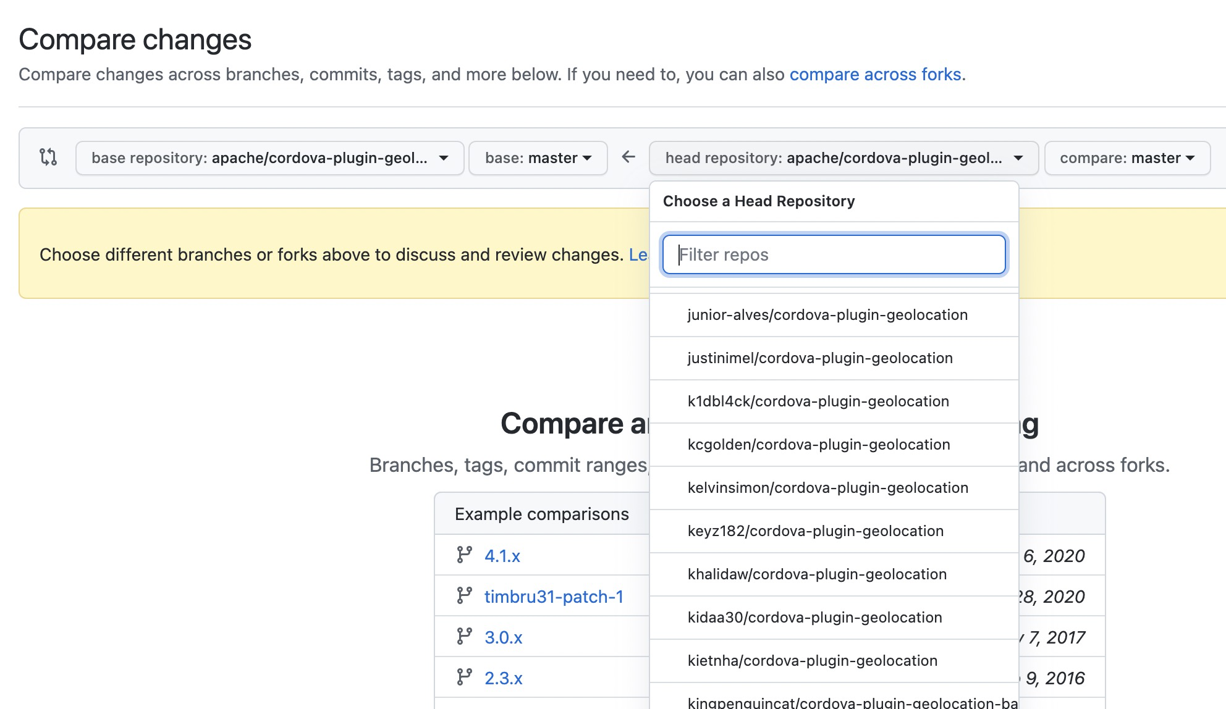Click the Choose a Head Repository header
This screenshot has height=709, width=1226.
point(758,201)
